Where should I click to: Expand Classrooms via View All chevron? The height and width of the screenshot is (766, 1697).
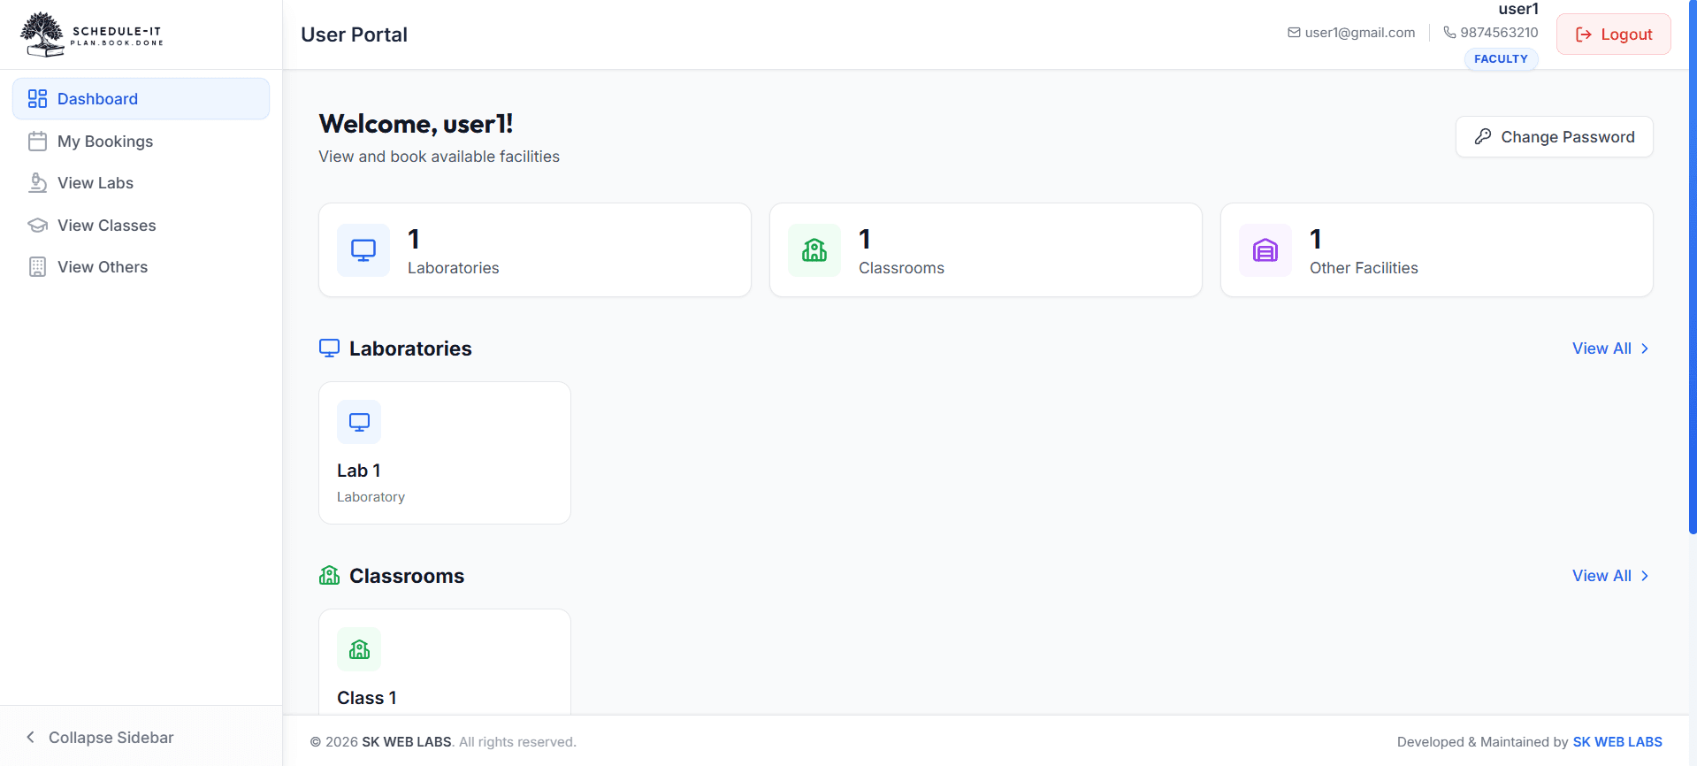1645,576
